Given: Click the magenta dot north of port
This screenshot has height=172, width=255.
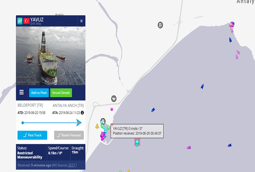Looking at the screenshot, I should click(x=112, y=109).
